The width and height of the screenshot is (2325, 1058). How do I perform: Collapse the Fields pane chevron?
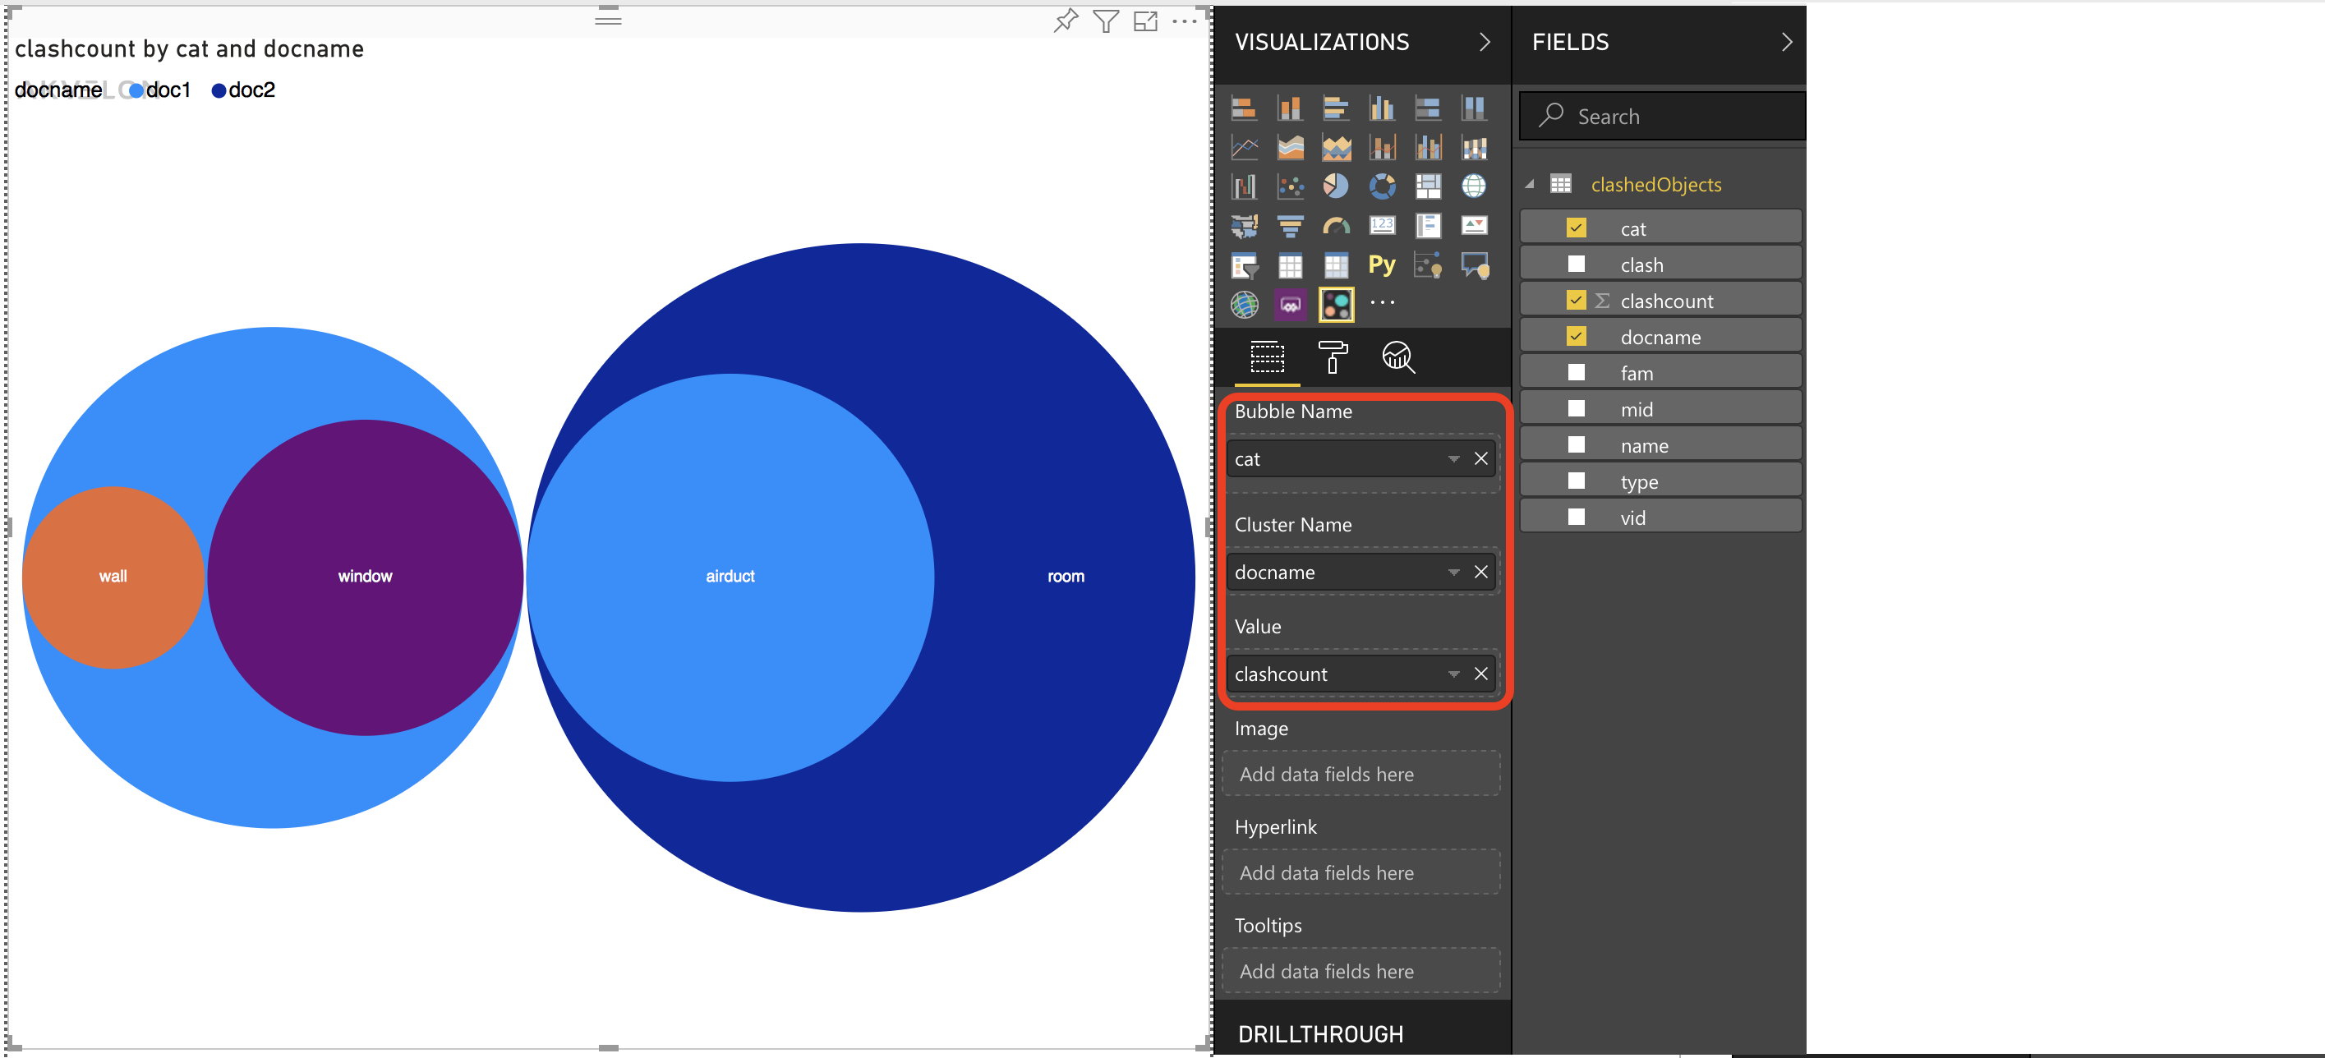[x=1786, y=42]
